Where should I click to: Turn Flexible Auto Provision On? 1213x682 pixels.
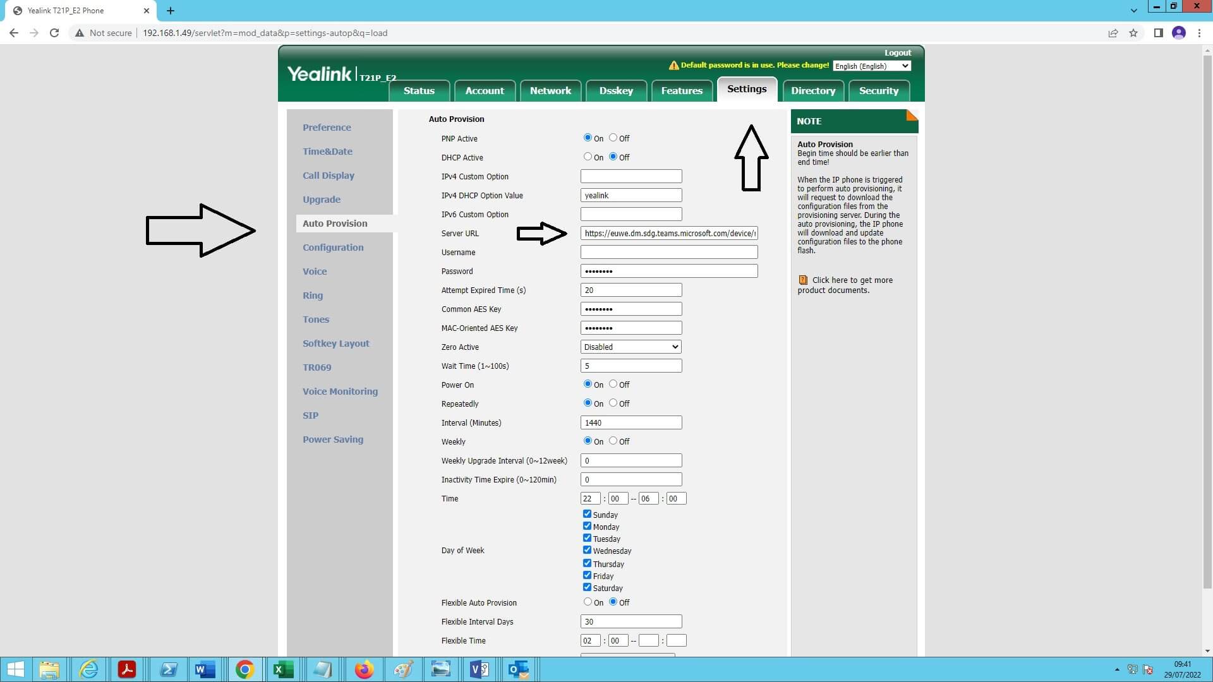click(x=587, y=601)
